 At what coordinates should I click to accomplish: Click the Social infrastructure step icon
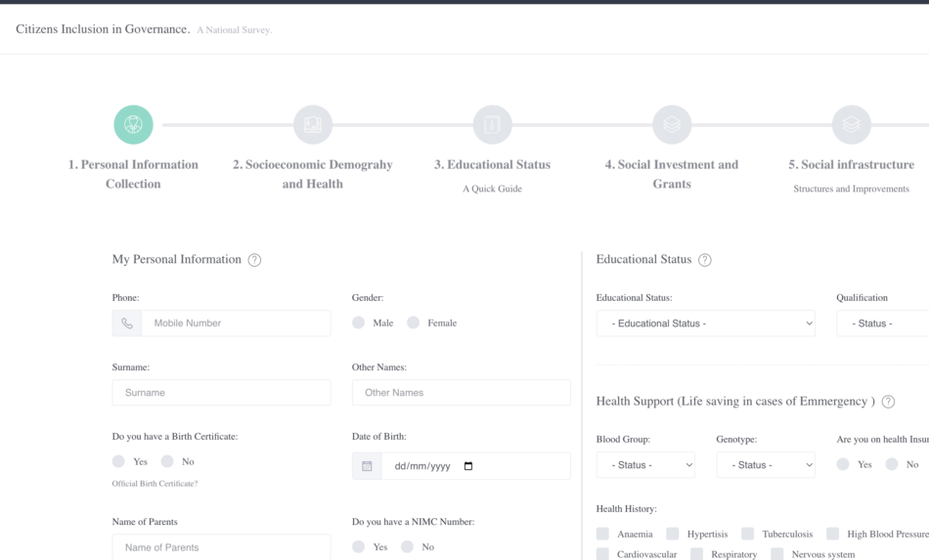click(851, 125)
